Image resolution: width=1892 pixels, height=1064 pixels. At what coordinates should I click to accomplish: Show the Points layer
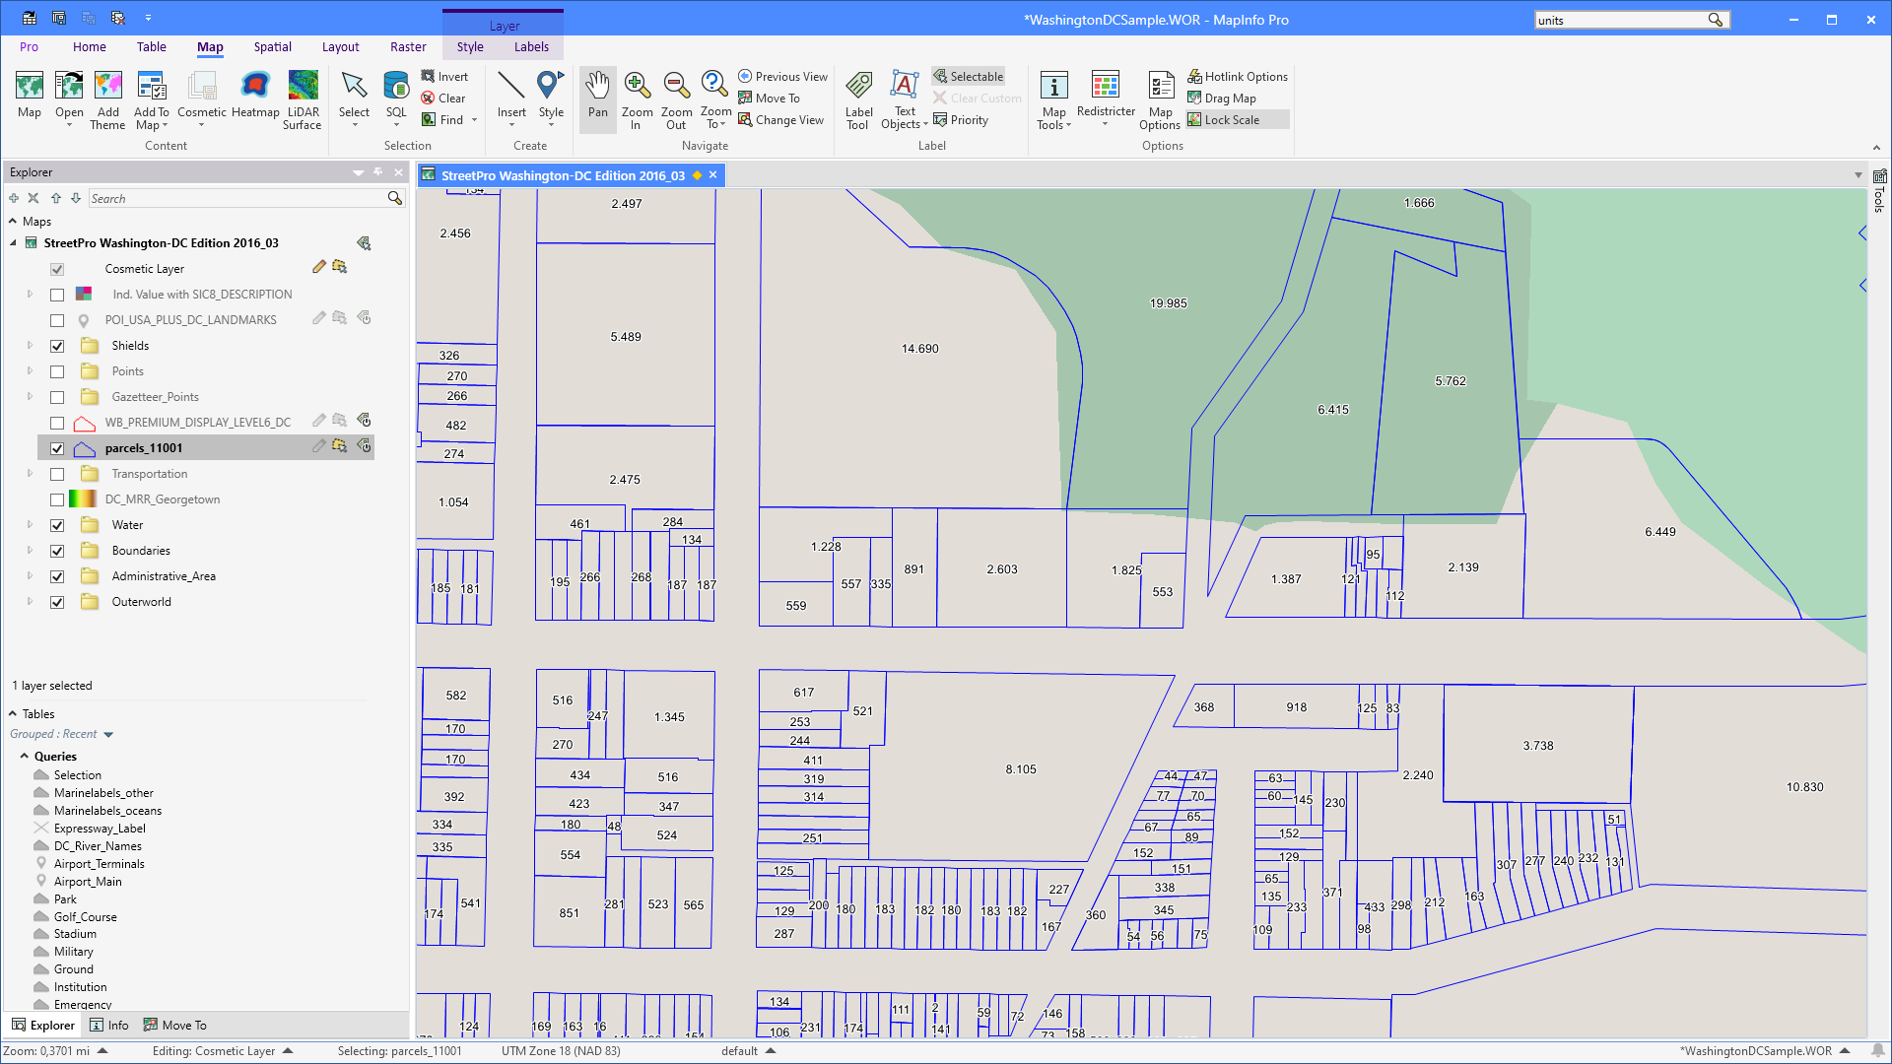tap(57, 371)
